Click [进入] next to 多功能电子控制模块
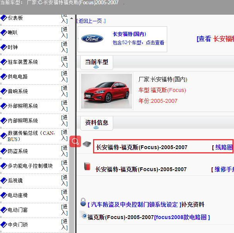This screenshot has height=233, width=234. click(x=64, y=166)
